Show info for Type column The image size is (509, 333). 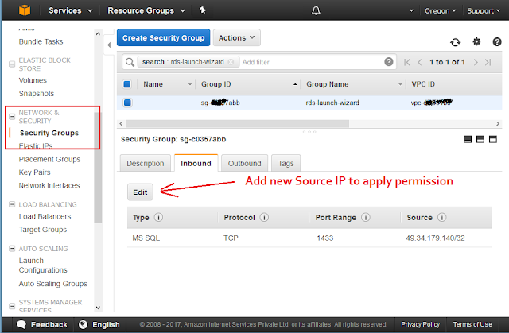click(158, 217)
